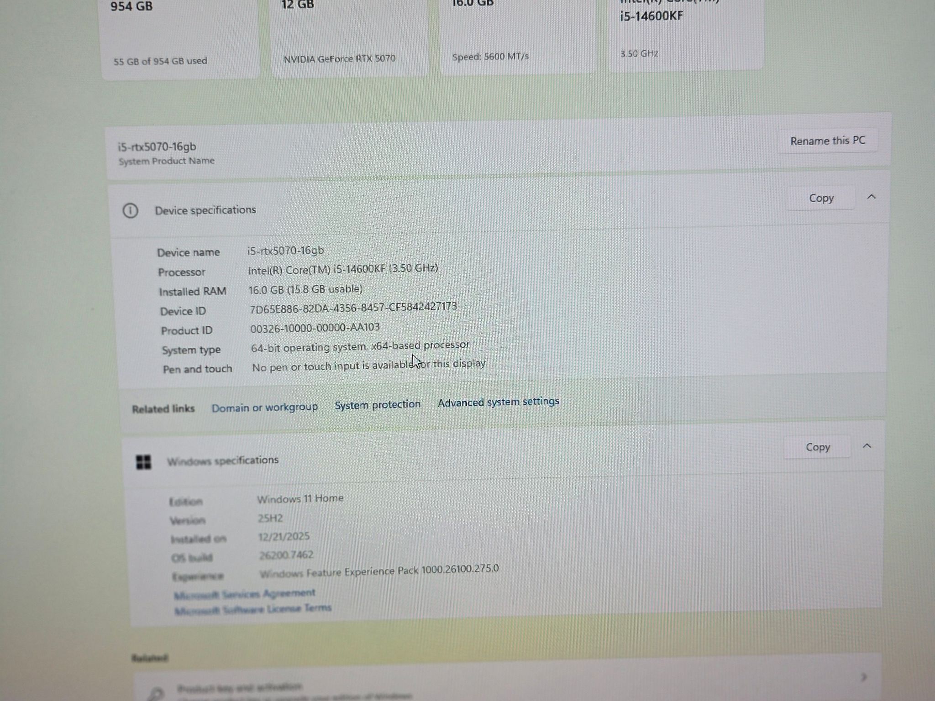Collapse the Windows specifications section
Image resolution: width=935 pixels, height=701 pixels.
[x=867, y=446]
